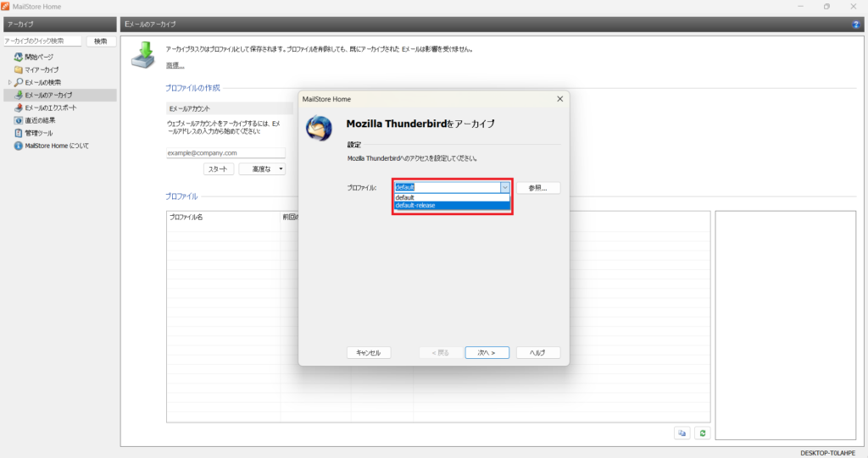Image resolution: width=868 pixels, height=458 pixels.
Task: Open 管理ツール in the sidebar
Action: (x=39, y=133)
